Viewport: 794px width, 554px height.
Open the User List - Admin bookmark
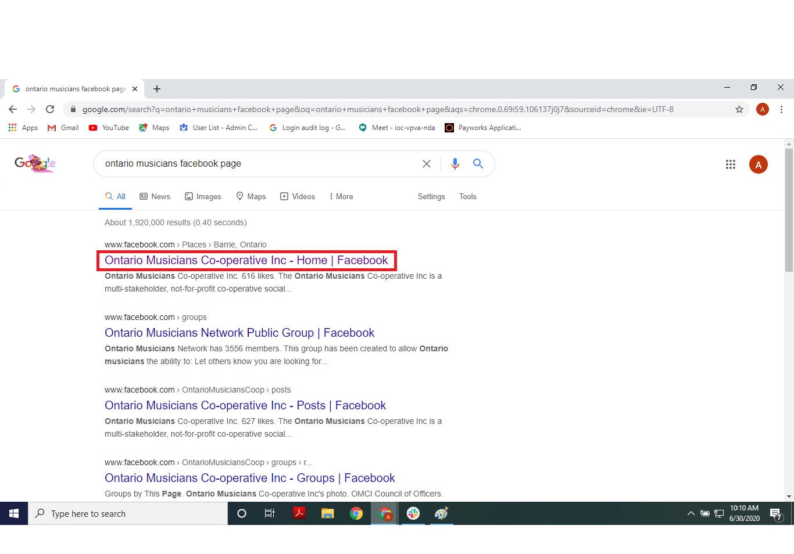click(219, 128)
